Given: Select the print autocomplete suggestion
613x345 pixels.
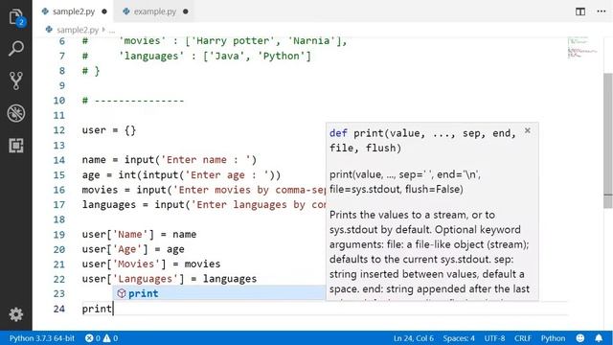Looking at the screenshot, I should (x=219, y=293).
